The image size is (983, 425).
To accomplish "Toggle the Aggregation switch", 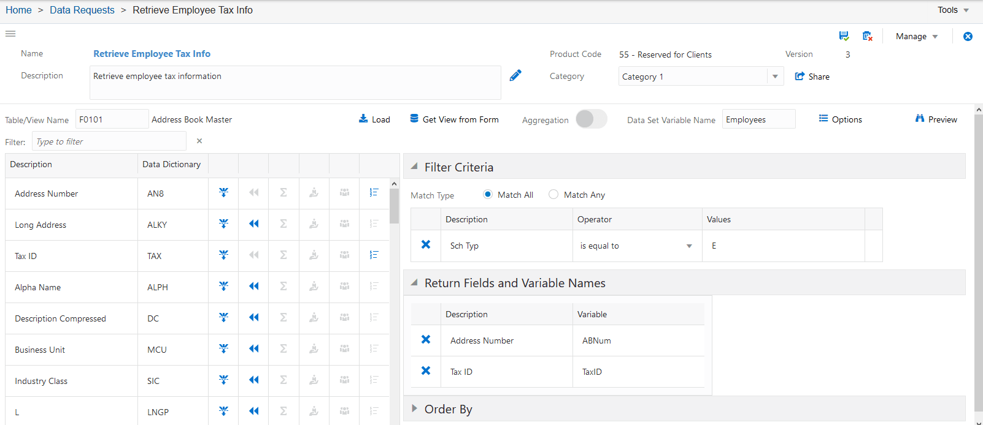I will coord(591,119).
